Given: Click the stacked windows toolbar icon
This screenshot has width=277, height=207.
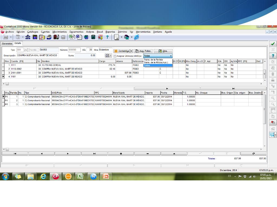Looking at the screenshot, I should point(49,37).
